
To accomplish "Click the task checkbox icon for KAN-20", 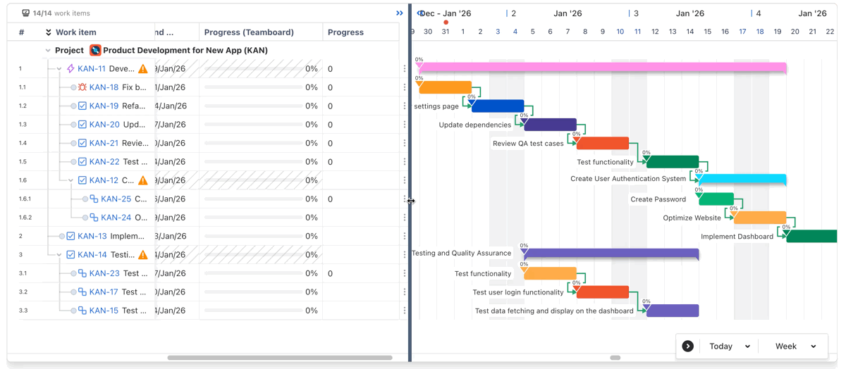I will pos(82,125).
